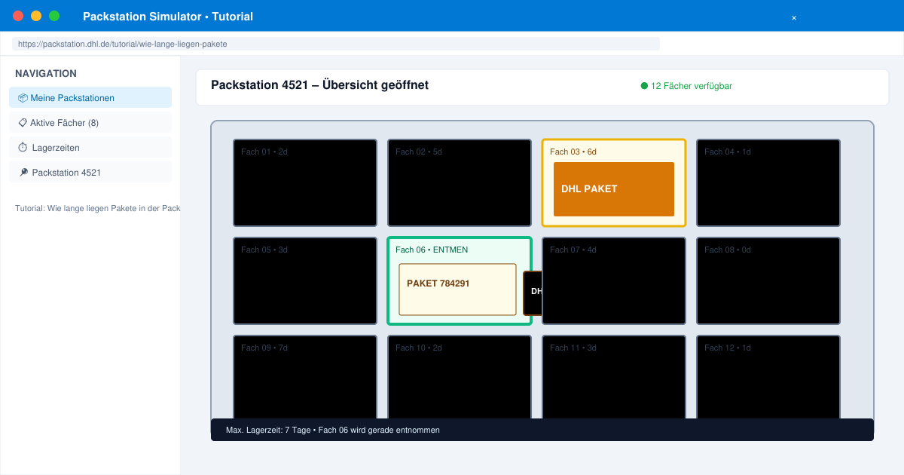
Task: Open locker Fach 11 • 3d
Action: [614, 377]
